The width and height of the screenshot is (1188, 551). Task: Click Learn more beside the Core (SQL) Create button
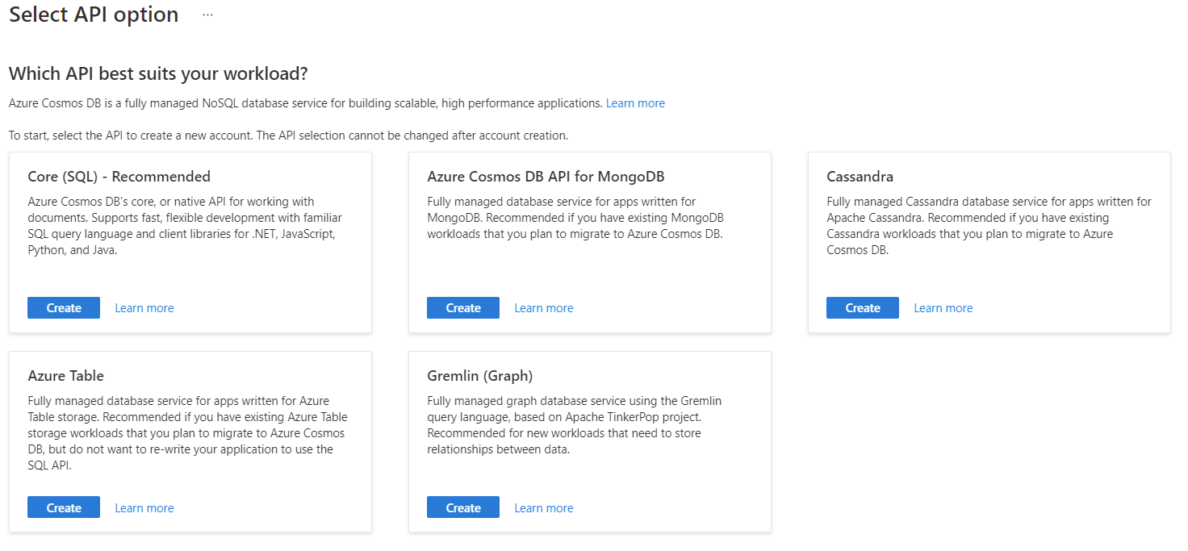[144, 307]
